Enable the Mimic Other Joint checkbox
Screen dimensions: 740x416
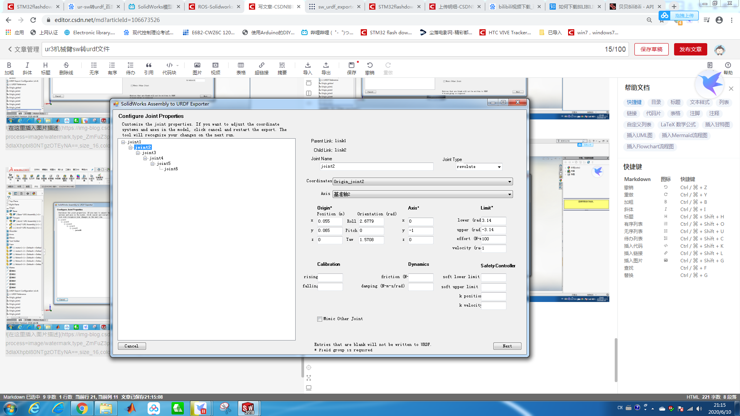tap(320, 319)
